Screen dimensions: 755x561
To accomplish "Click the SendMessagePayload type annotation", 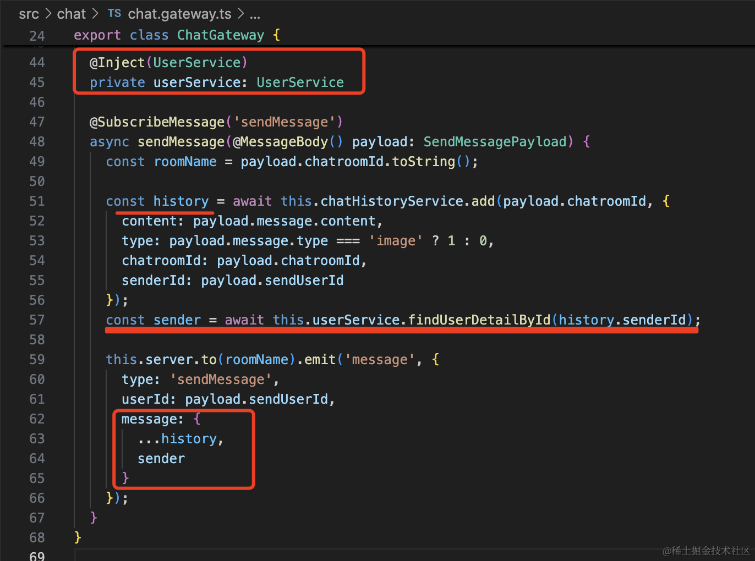I will [495, 142].
